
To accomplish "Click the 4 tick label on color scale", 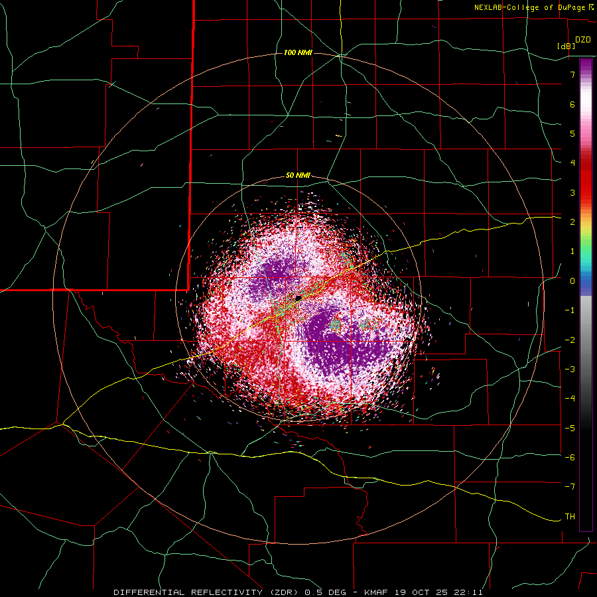I will [572, 163].
